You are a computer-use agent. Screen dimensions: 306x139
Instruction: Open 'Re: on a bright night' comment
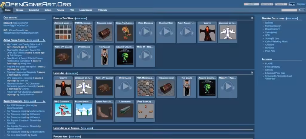pos(17,135)
